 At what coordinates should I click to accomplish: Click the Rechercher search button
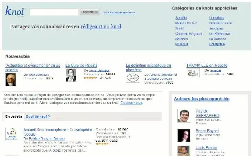(90, 12)
